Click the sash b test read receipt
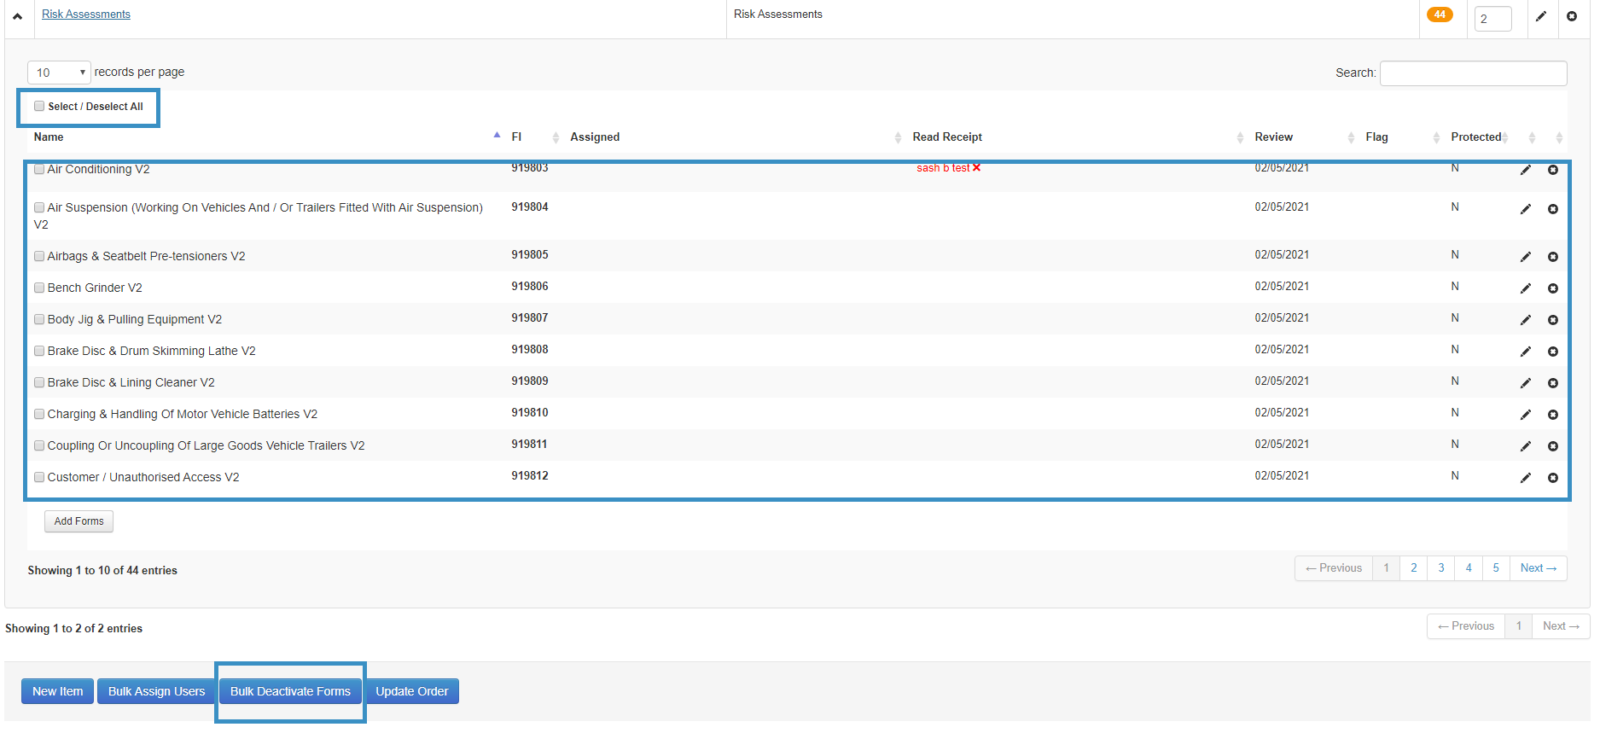 point(943,168)
